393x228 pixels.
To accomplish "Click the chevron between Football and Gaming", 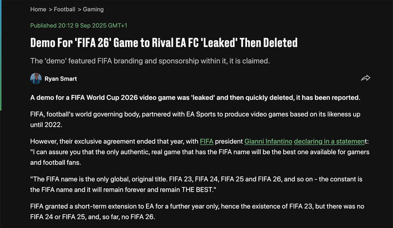I will tap(79, 10).
